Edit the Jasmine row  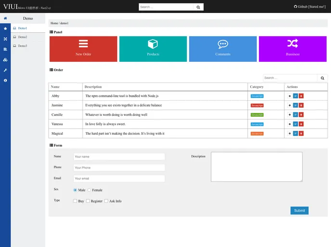coord(295,105)
